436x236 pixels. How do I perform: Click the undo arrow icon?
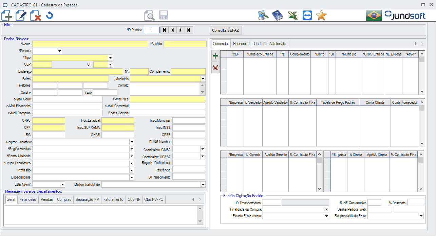coord(50,16)
